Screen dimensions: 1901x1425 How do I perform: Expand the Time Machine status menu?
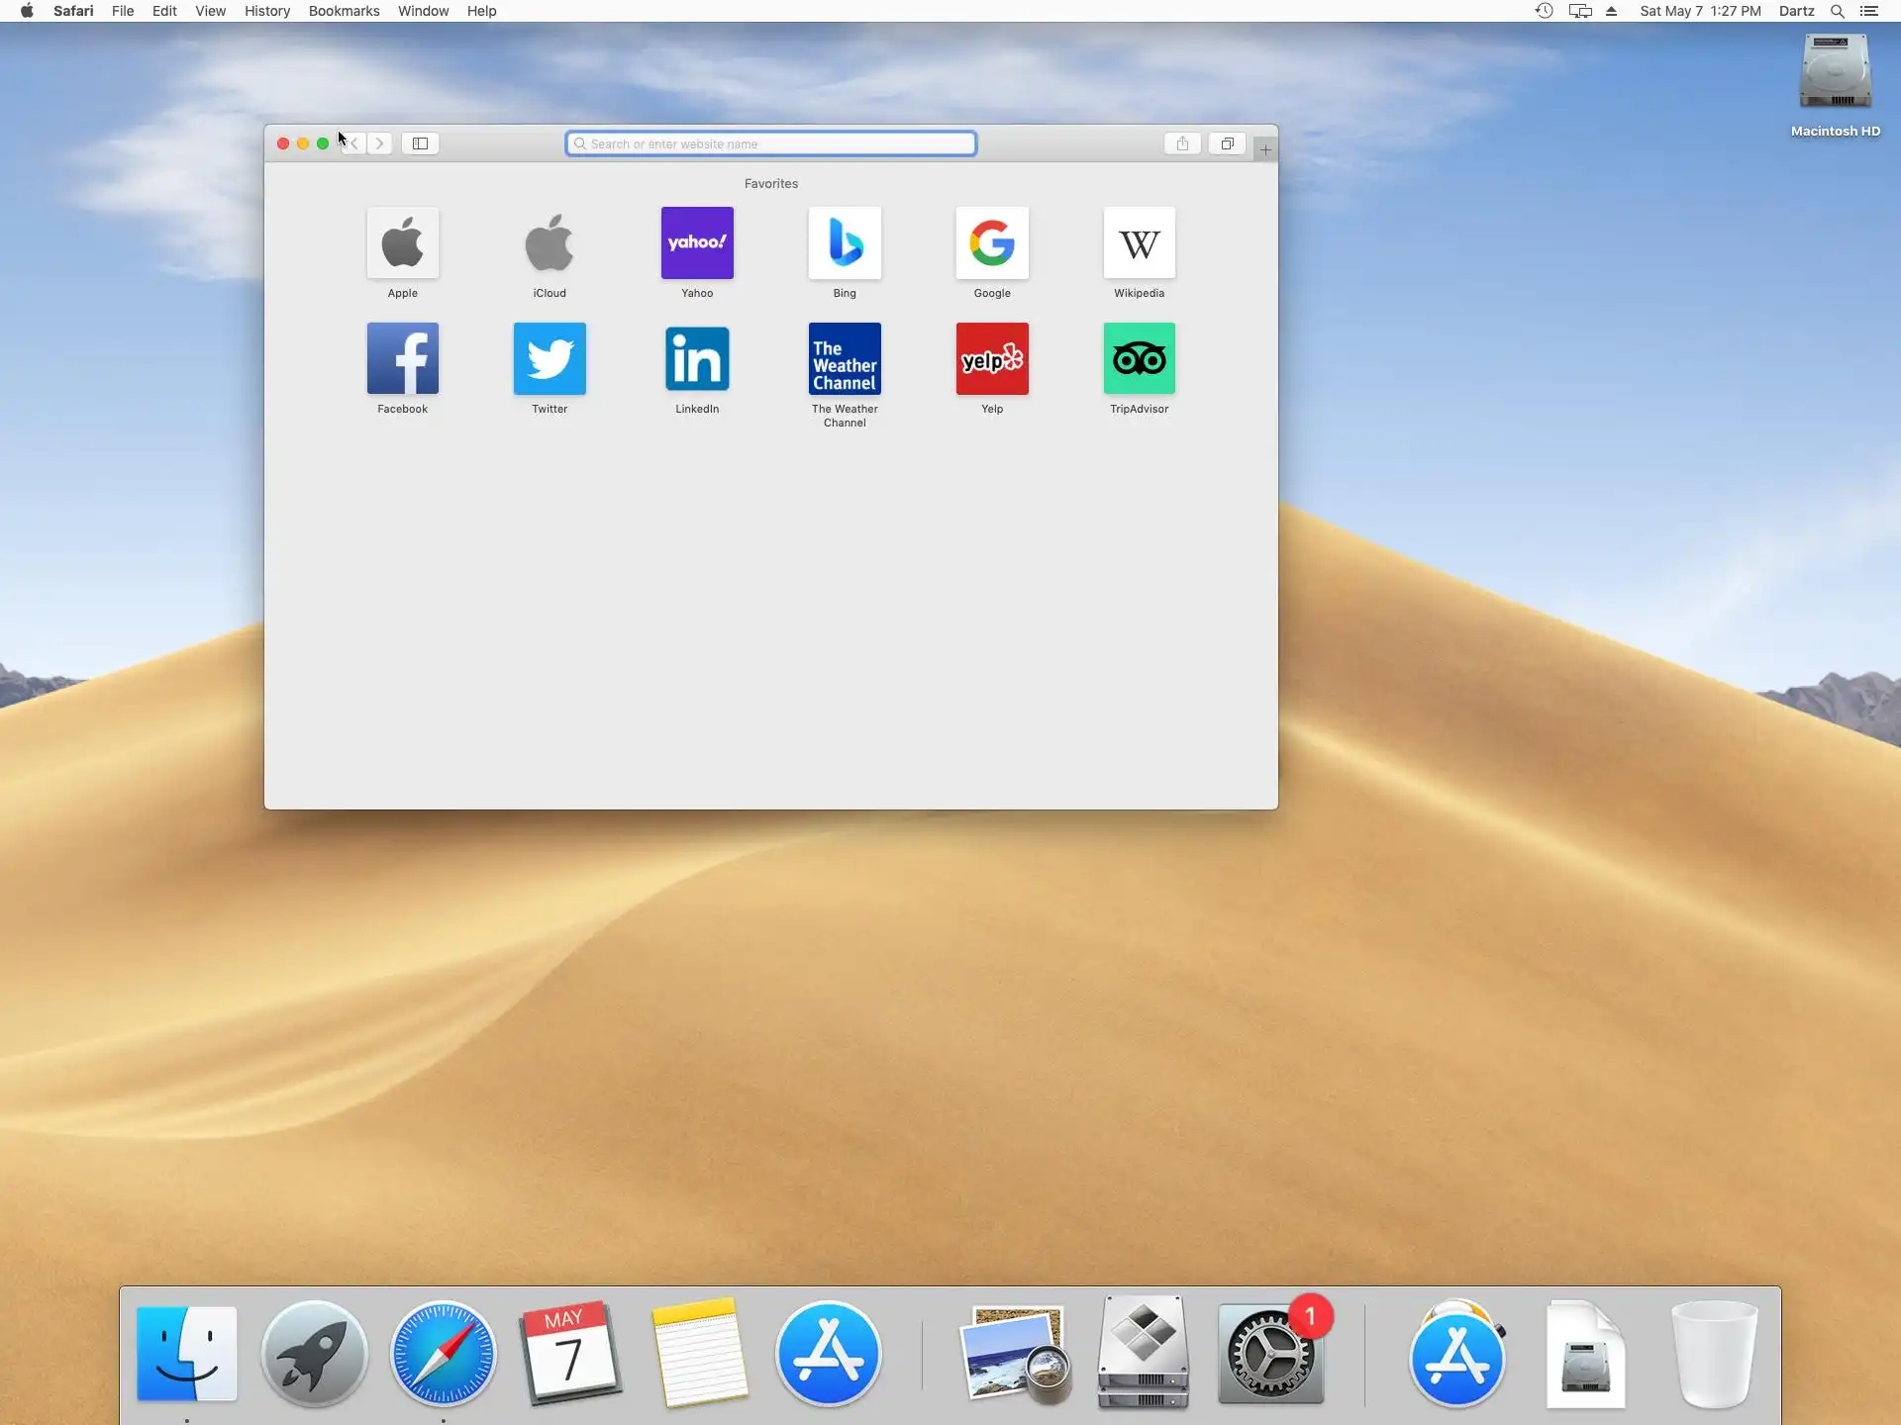pos(1544,11)
